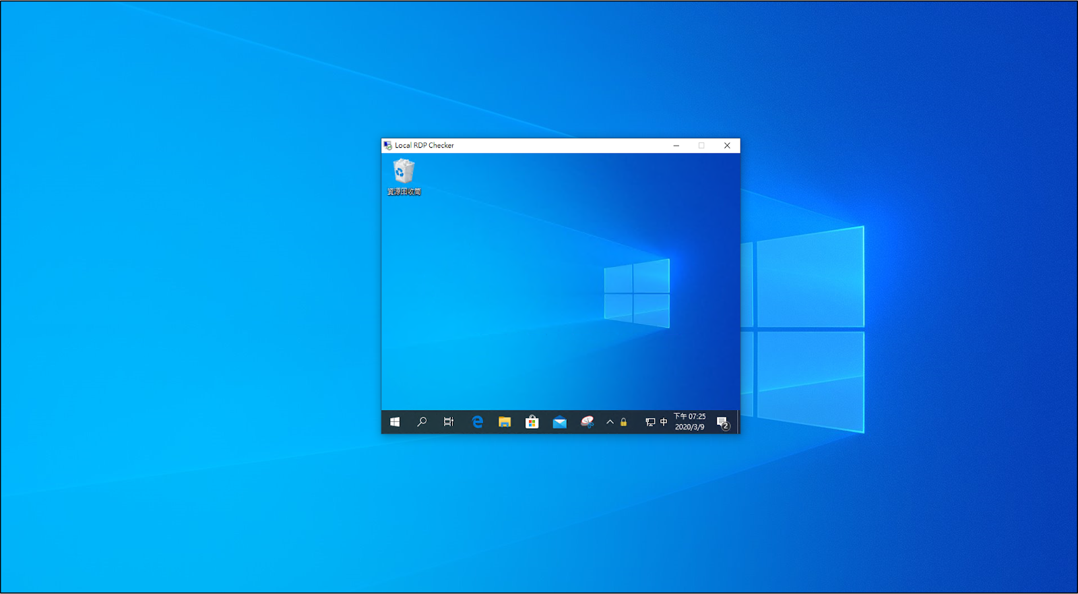Screen dimensions: 1078x594
Task: Click the taskbar search magnifier icon
Action: pos(422,422)
